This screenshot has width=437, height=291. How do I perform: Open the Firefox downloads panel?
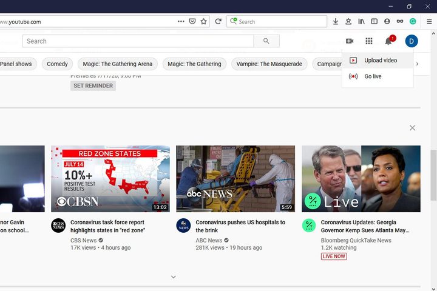[x=336, y=21]
